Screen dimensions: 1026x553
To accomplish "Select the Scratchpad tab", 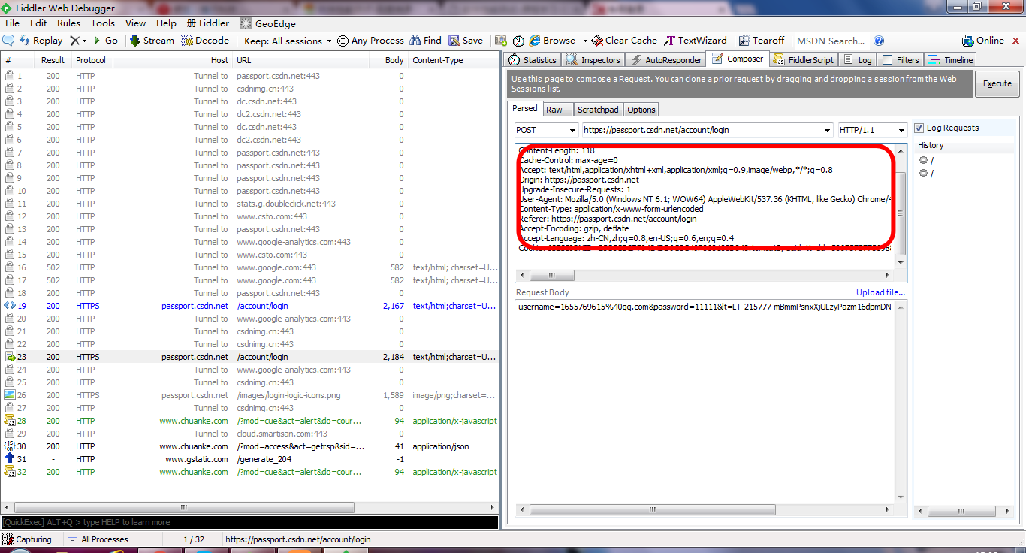I will coord(598,110).
